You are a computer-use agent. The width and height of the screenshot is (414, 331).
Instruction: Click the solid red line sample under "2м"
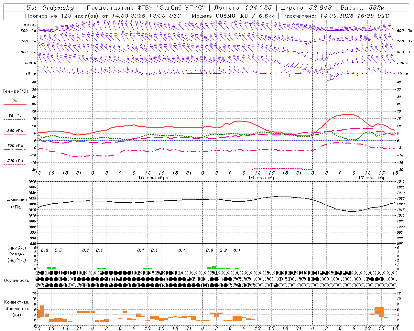[x=15, y=105]
